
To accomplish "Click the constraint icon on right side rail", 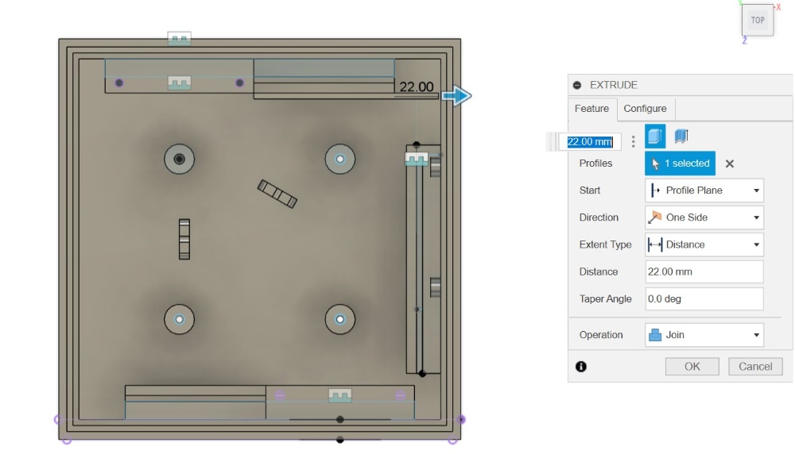I will click(417, 160).
